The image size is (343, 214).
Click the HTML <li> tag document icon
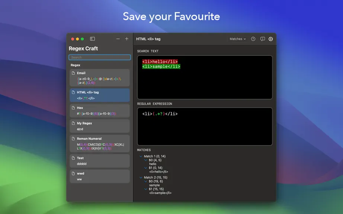[x=73, y=93]
